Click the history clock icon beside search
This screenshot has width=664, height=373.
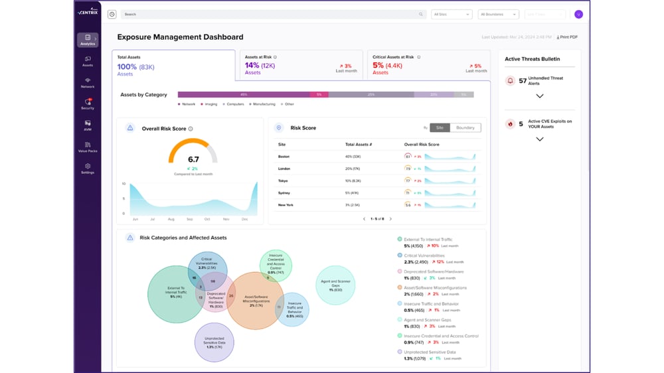coord(112,14)
